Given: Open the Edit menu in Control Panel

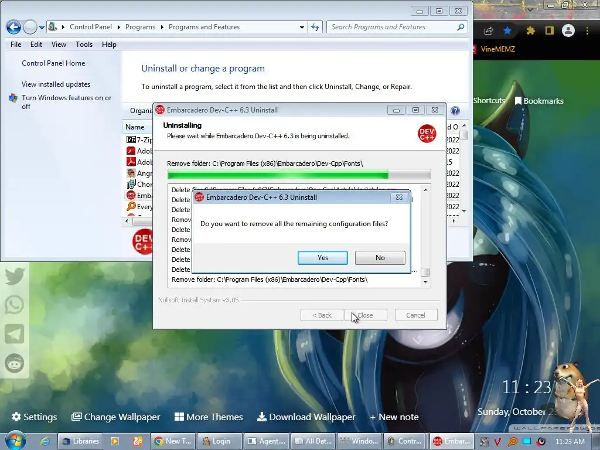Looking at the screenshot, I should pos(36,45).
